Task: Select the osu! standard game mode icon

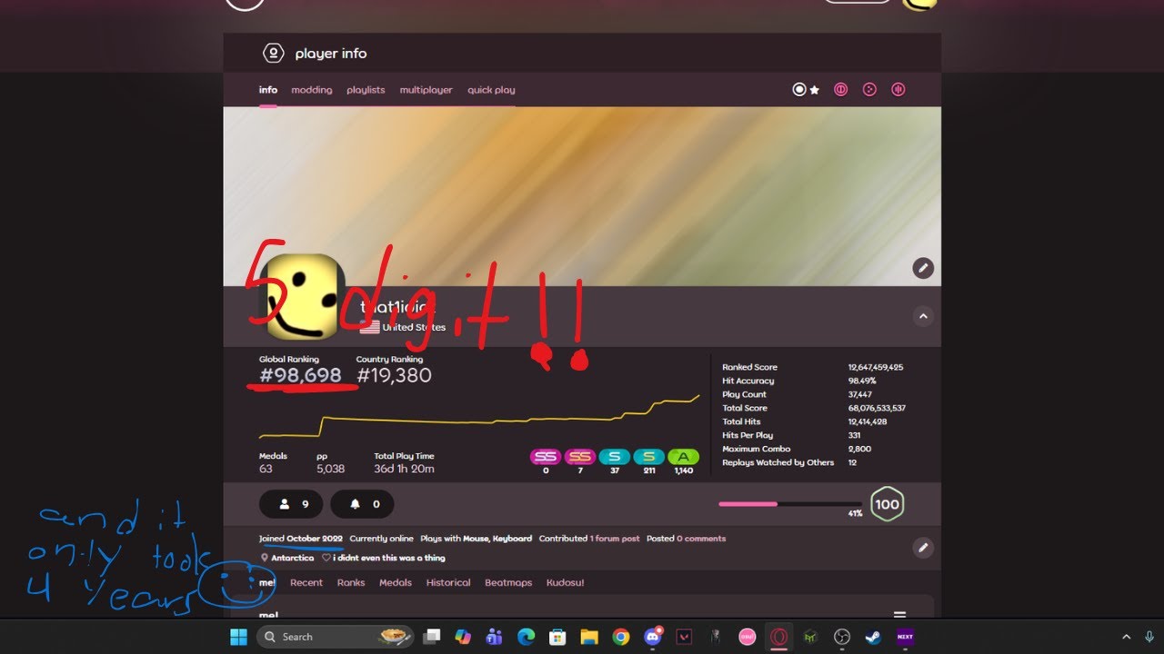Action: [x=799, y=90]
